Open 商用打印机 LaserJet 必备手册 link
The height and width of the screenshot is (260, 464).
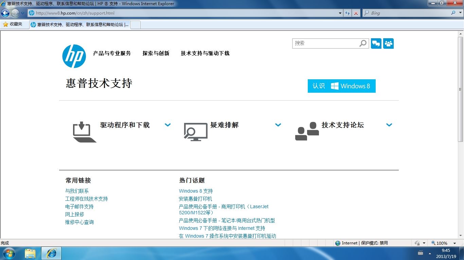click(x=224, y=210)
